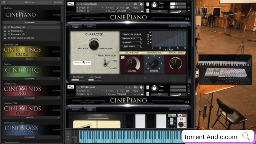Toggle the Soundboard power button
Screen dimensions: 256x144
(x=123, y=57)
